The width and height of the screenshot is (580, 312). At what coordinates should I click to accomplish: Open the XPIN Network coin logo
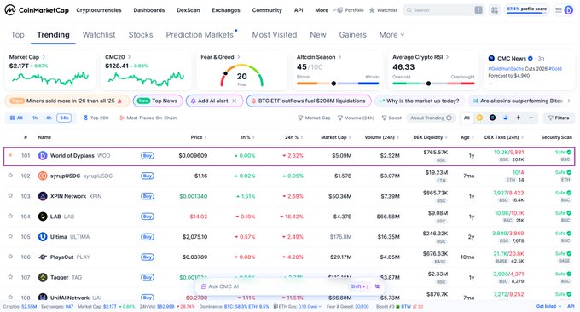click(43, 196)
